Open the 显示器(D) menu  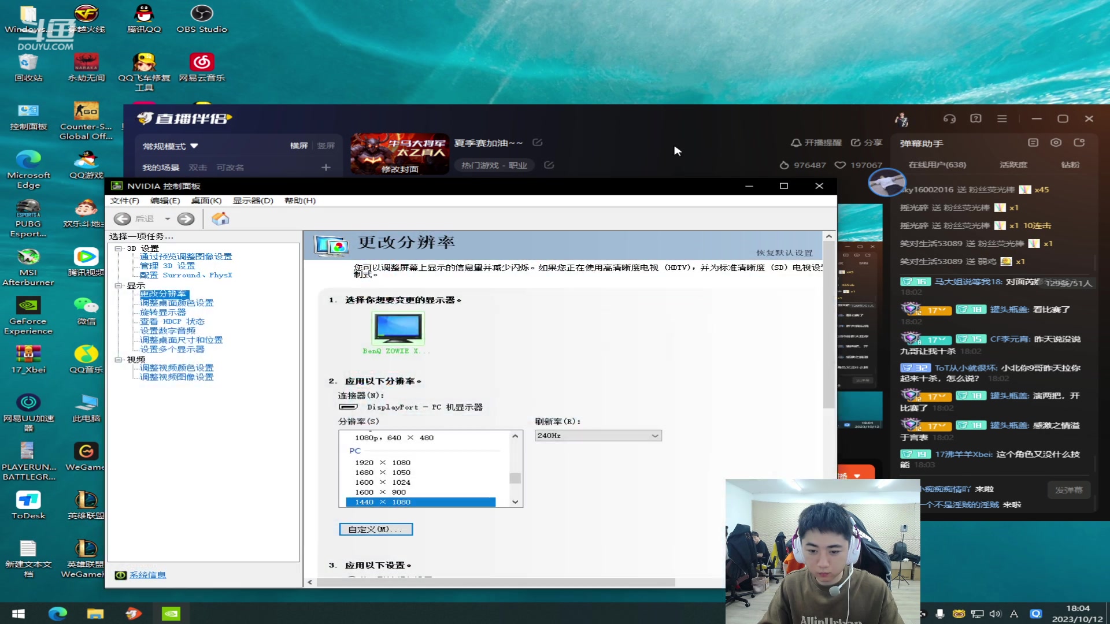[251, 200]
